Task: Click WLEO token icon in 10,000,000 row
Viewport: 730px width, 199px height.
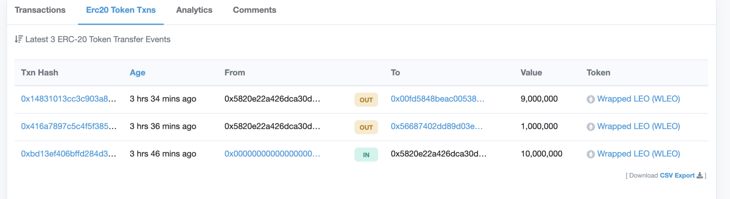Action: [x=591, y=154]
